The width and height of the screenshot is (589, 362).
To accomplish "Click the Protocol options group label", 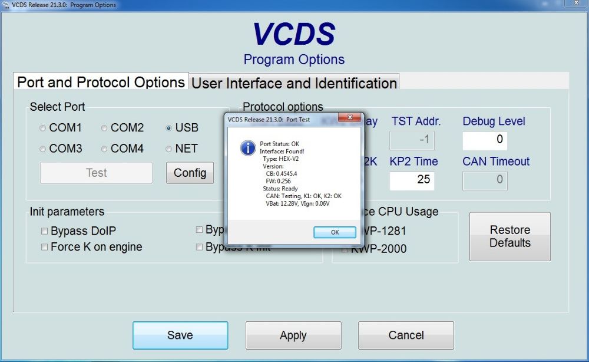I will click(x=283, y=107).
